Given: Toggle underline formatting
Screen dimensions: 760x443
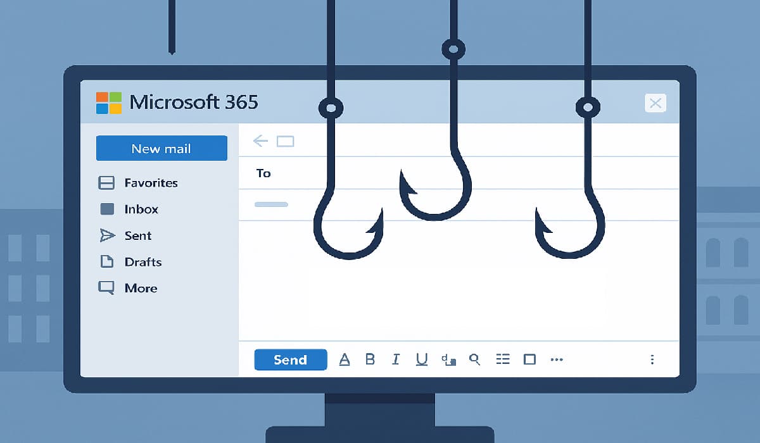Looking at the screenshot, I should point(422,359).
